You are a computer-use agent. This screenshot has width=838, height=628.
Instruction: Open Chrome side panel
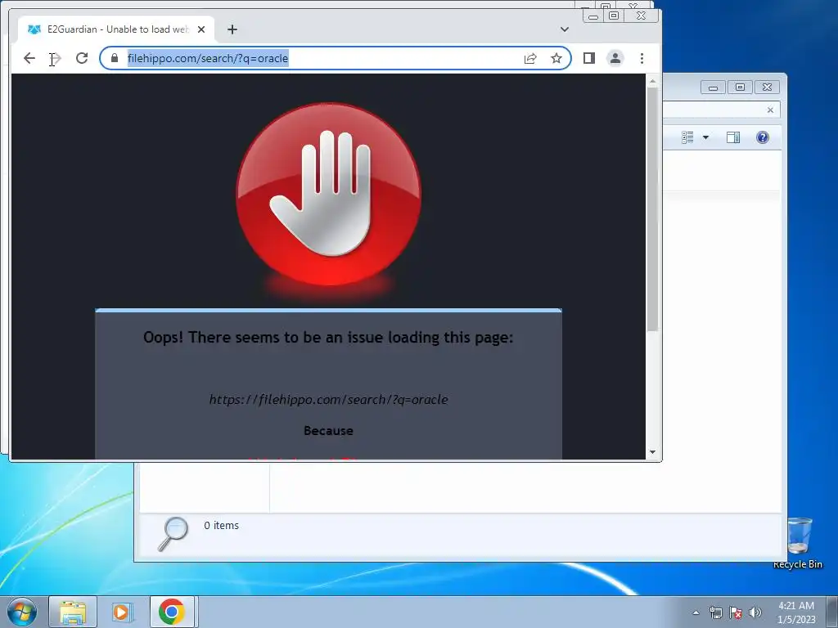(589, 58)
